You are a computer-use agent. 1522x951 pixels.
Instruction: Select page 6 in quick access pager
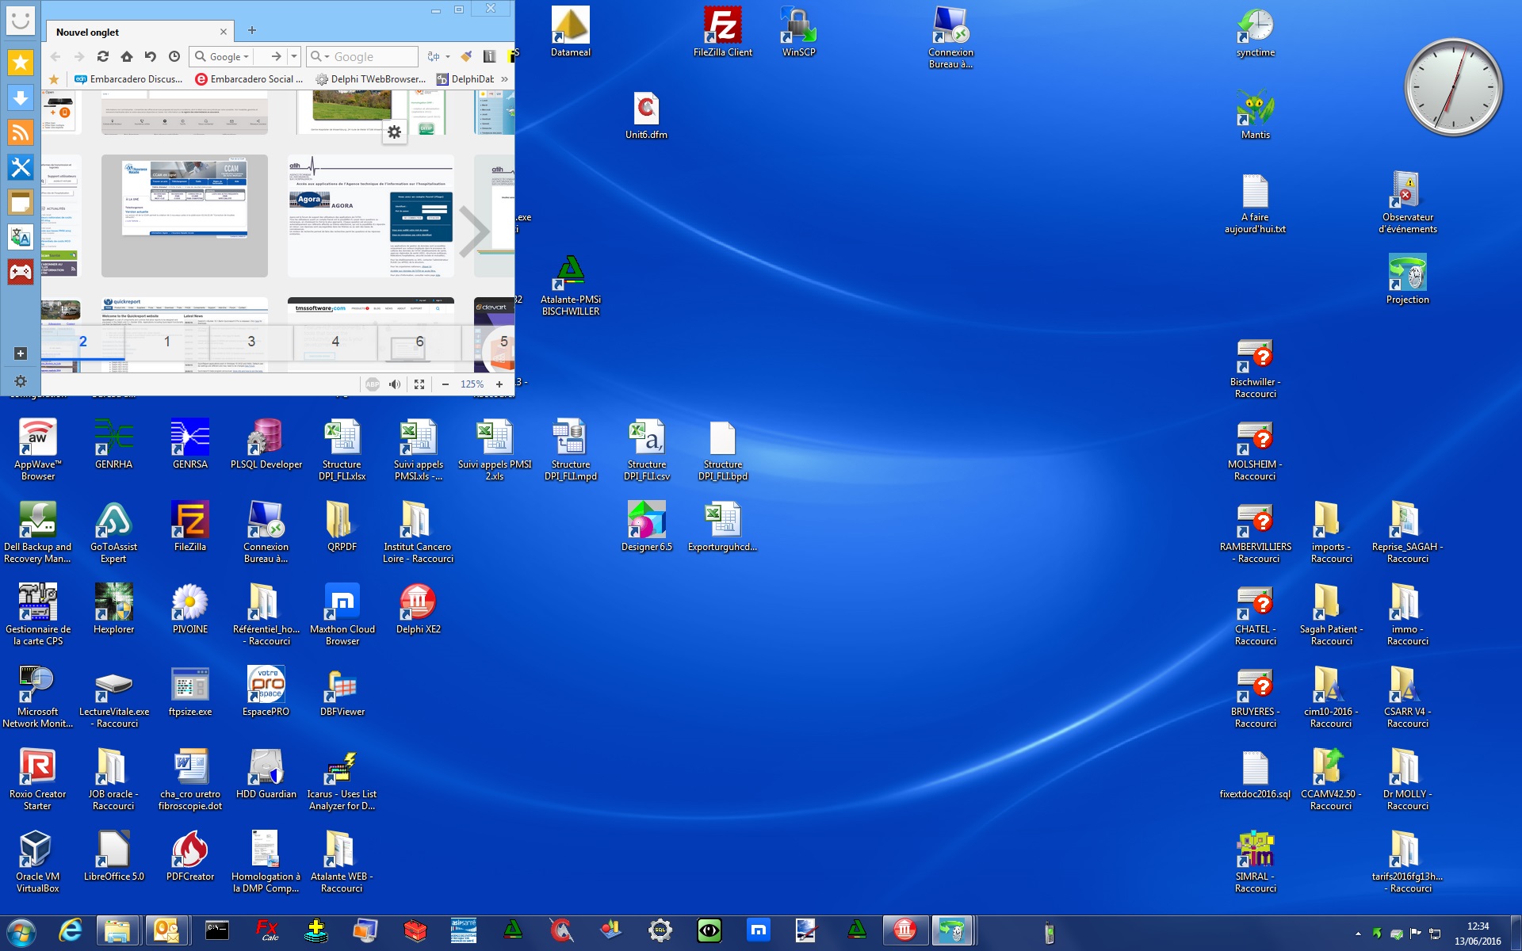[x=419, y=342]
